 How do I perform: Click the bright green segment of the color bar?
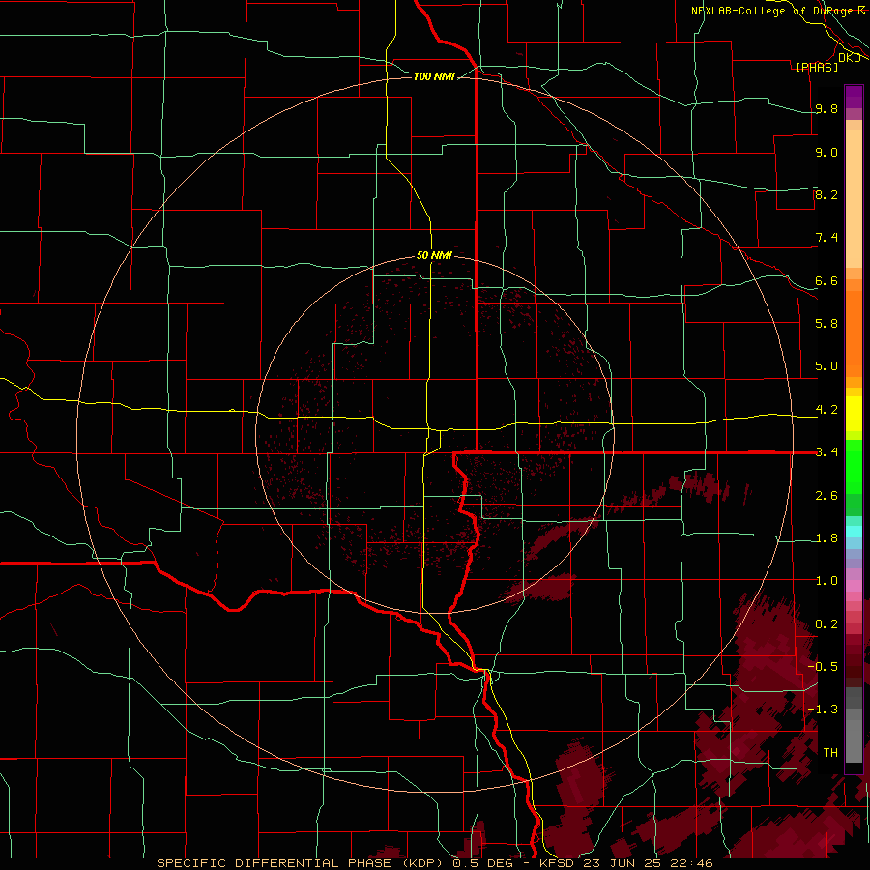coord(854,466)
